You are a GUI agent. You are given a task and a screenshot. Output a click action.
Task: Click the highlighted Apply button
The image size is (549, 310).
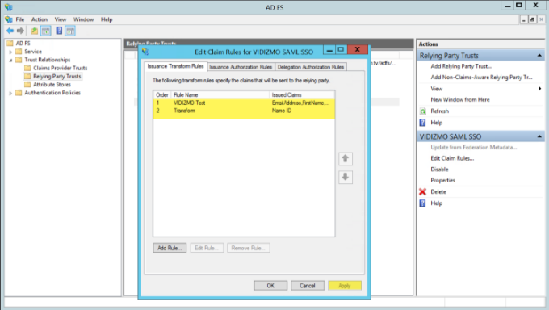pos(345,286)
